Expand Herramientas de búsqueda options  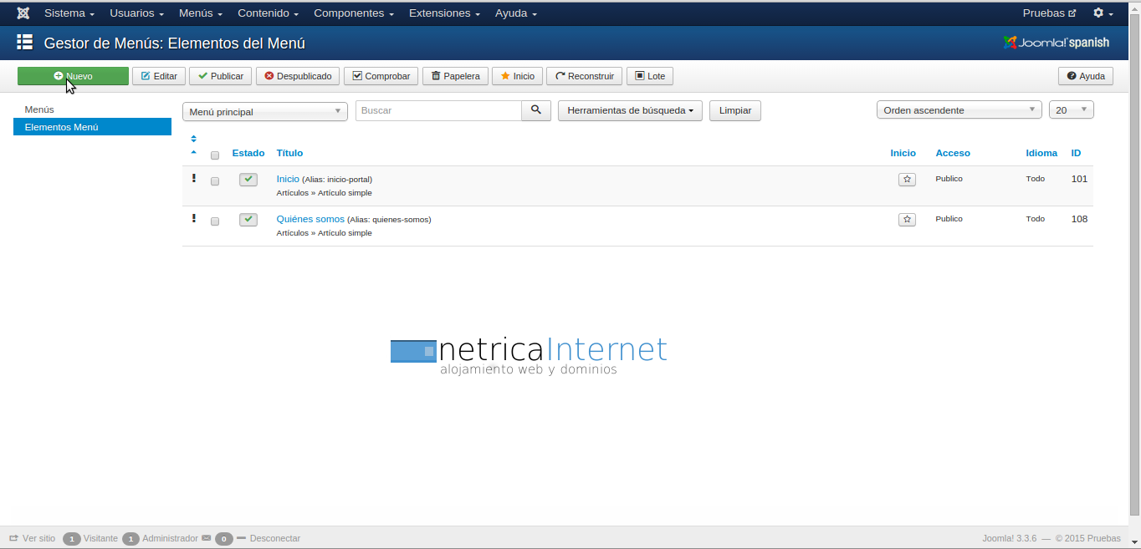[x=630, y=110]
